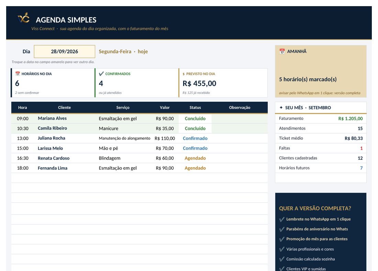Viewport: 378px width, 271px height.
Task: Click the 5 horário(s) marcado(s) text
Action: point(308,79)
